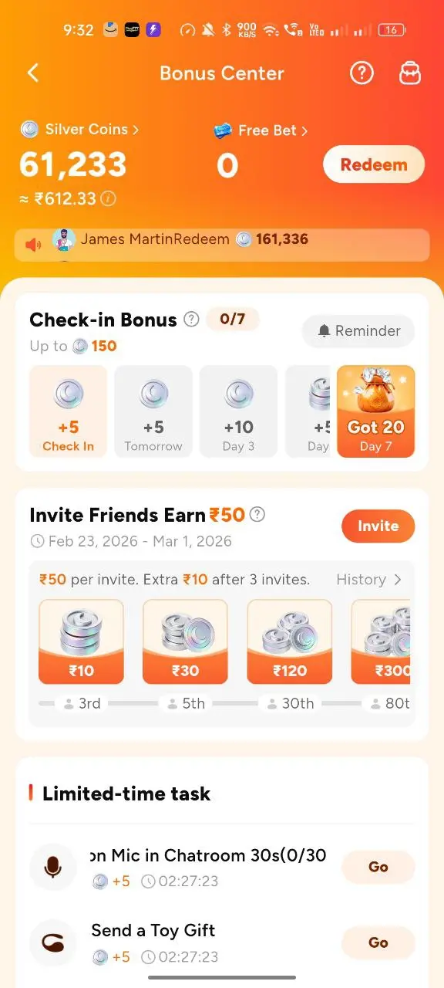Click the Redeem button
The width and height of the screenshot is (444, 988).
tap(374, 164)
